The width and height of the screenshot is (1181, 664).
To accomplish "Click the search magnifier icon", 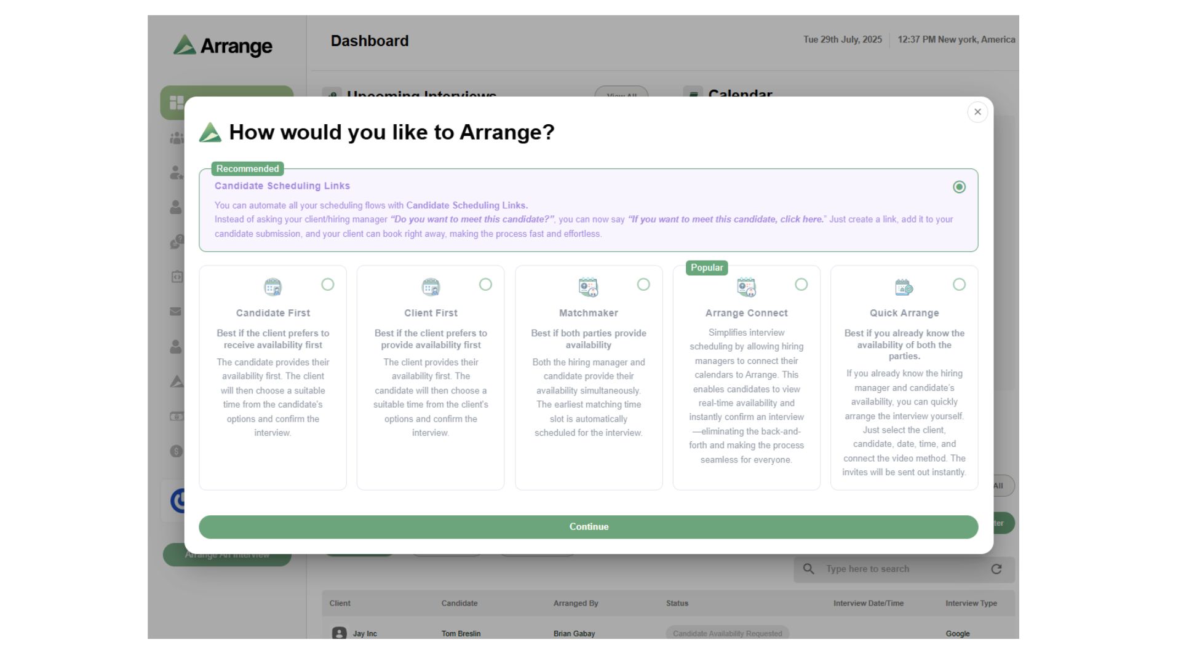I will point(809,569).
